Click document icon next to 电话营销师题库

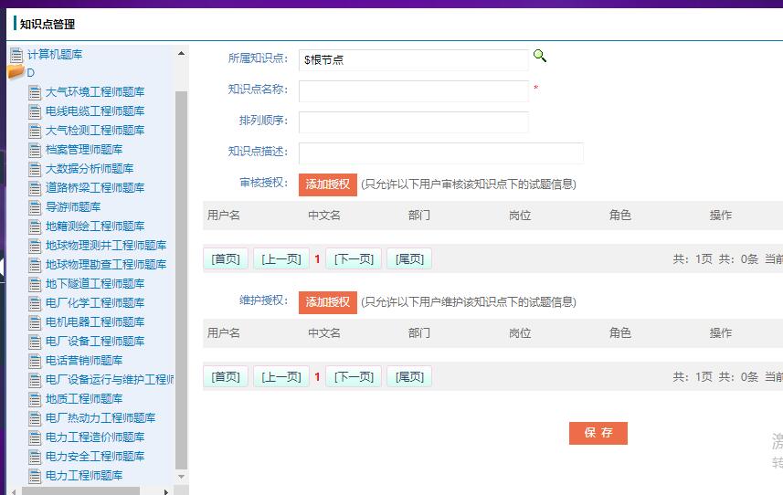point(35,361)
